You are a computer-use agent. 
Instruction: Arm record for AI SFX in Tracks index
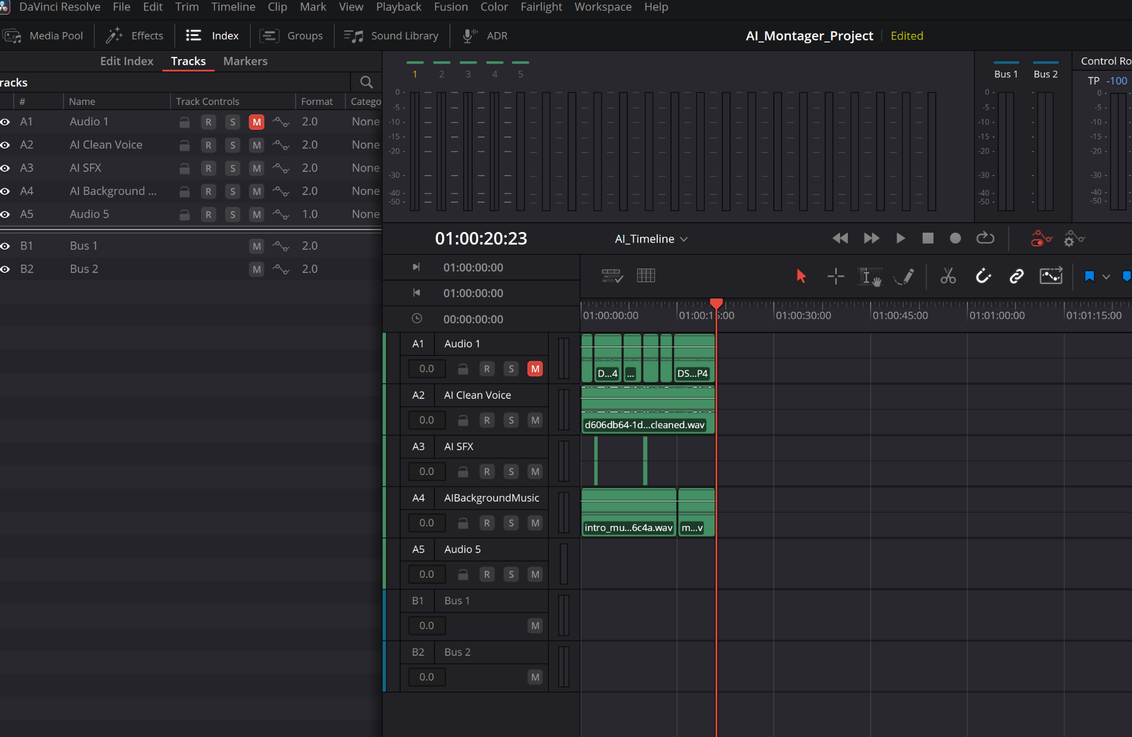click(208, 169)
